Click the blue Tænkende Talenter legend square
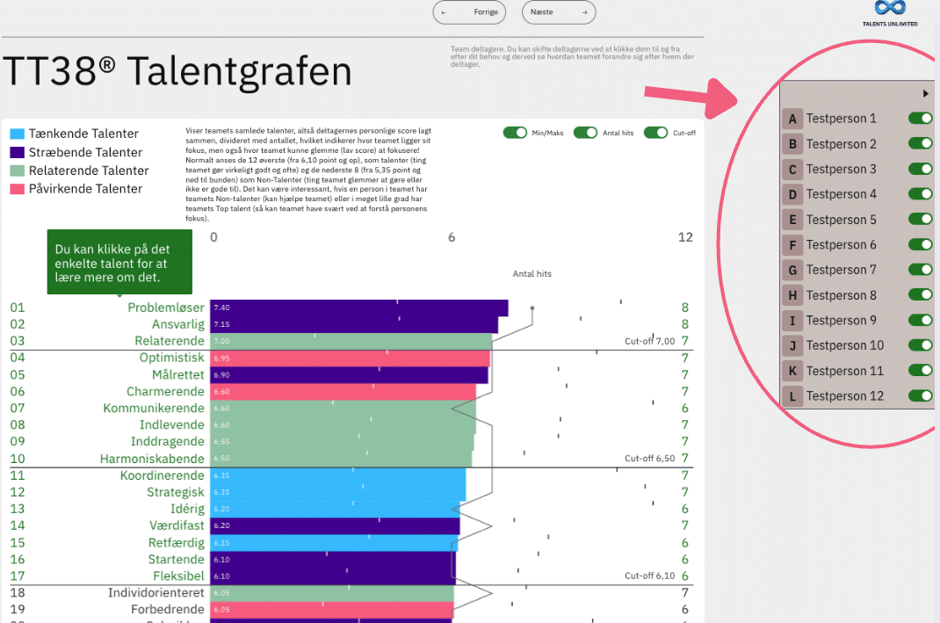Image resolution: width=940 pixels, height=623 pixels. (x=18, y=134)
